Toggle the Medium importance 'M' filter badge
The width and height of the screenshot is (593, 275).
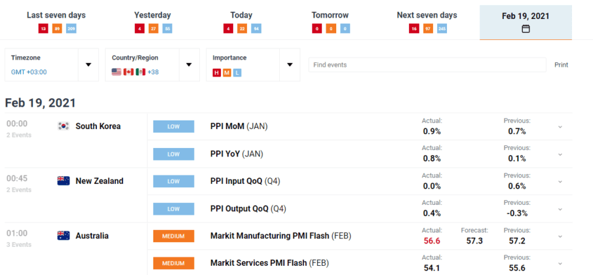pos(227,72)
